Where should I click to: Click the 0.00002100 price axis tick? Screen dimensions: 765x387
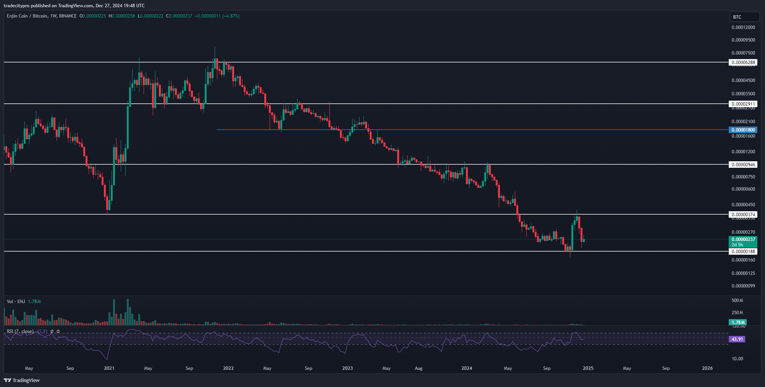[743, 122]
